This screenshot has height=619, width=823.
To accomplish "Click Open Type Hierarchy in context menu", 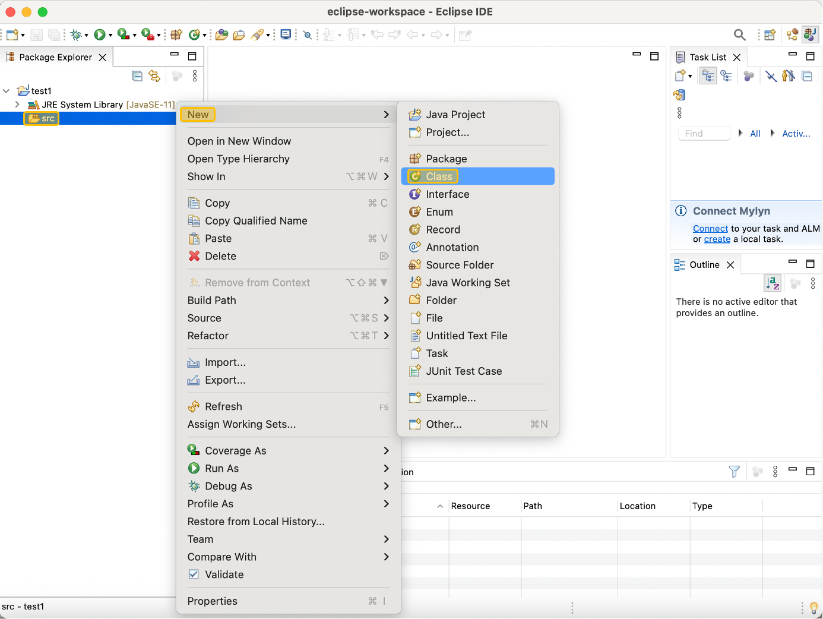I will click(288, 159).
